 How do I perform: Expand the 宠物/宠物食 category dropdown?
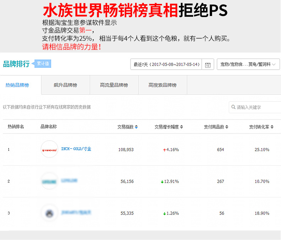coord(248,64)
